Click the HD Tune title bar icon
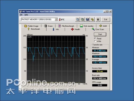The height and width of the screenshot is (101, 134). [x=21, y=12]
